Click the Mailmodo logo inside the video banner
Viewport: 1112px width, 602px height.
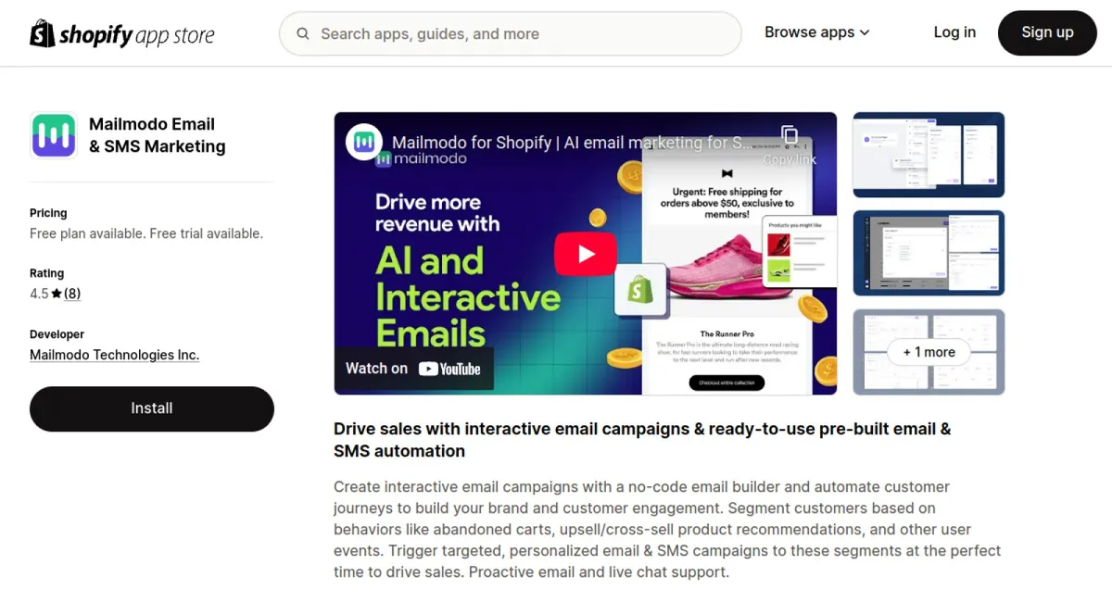[365, 143]
